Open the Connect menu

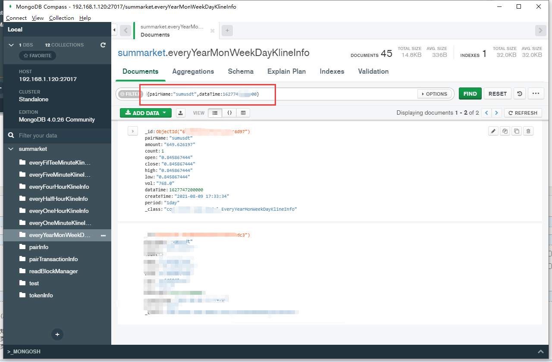click(16, 18)
